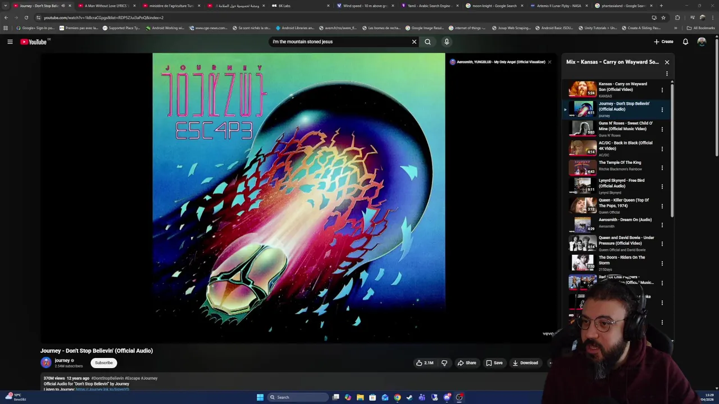Switch to Yamli Arabic Search Engine tab

(x=430, y=6)
